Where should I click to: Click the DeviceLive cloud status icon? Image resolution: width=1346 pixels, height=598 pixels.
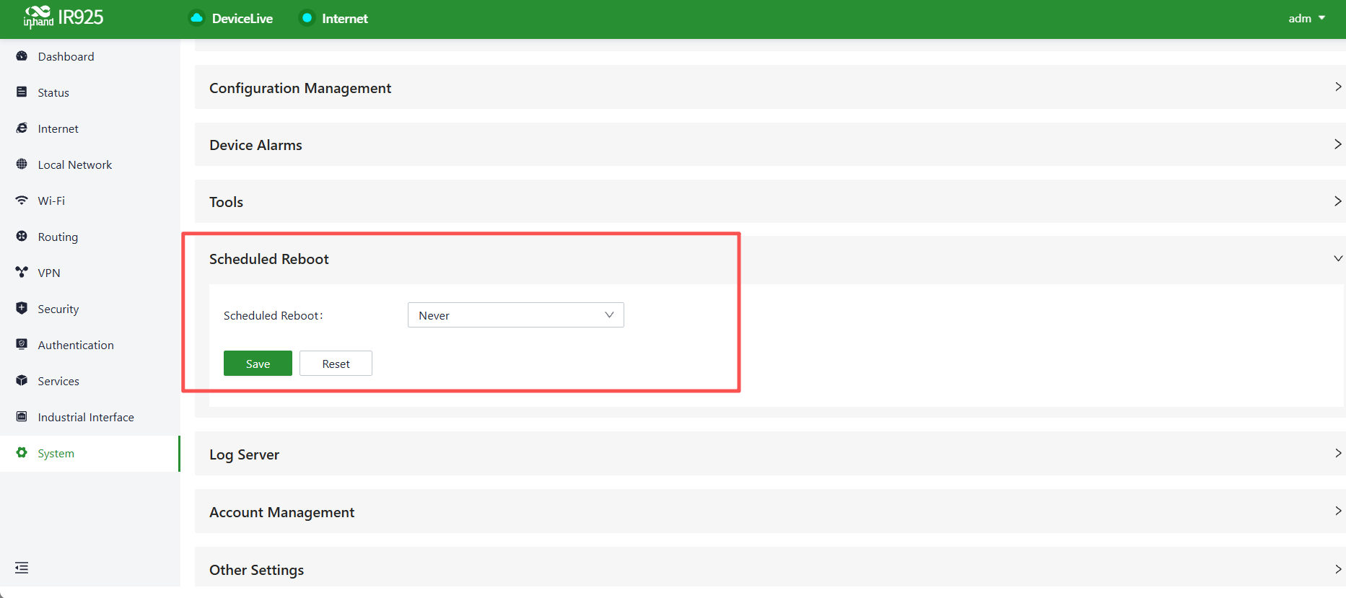(196, 18)
